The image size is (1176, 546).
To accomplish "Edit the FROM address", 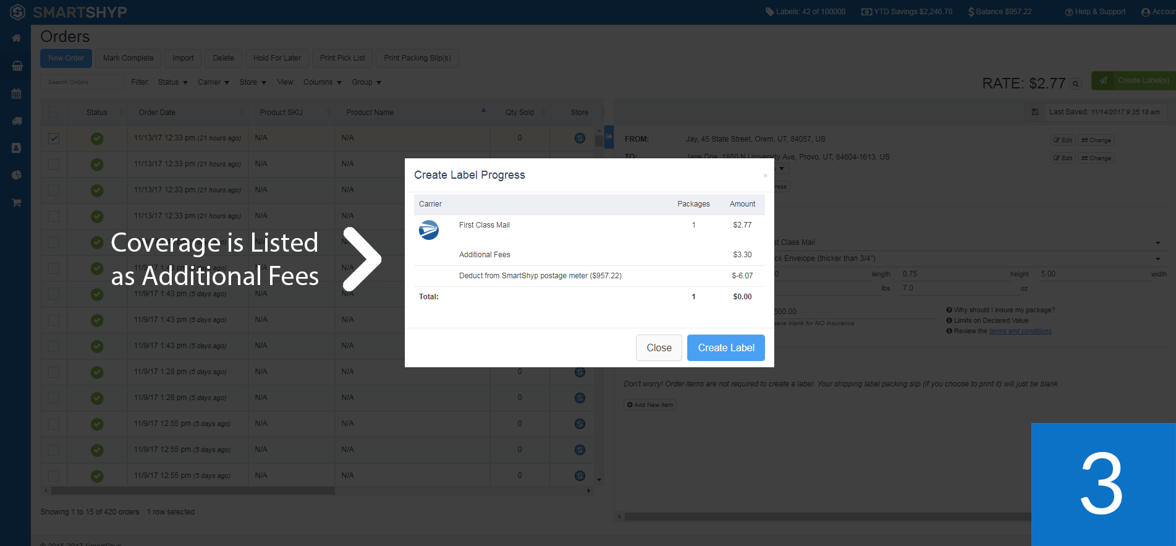I will pyautogui.click(x=1063, y=140).
